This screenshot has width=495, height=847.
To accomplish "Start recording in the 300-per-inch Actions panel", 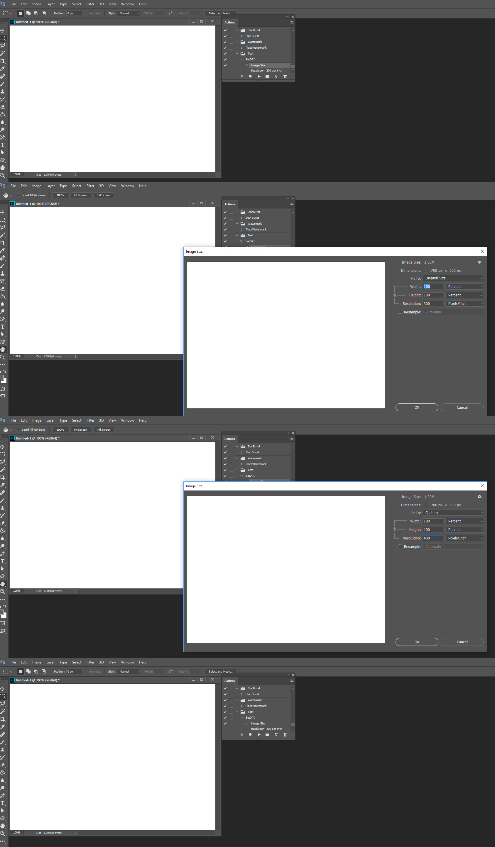I will [x=250, y=76].
